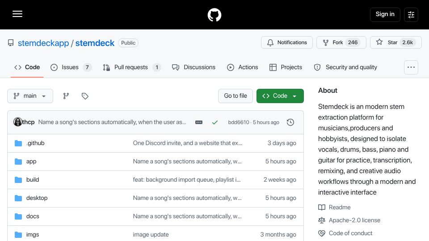Click the 246 fork count

353,42
